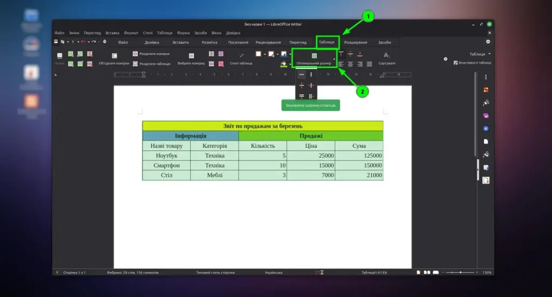Switch to the Домівка ribbon tab

(151, 42)
